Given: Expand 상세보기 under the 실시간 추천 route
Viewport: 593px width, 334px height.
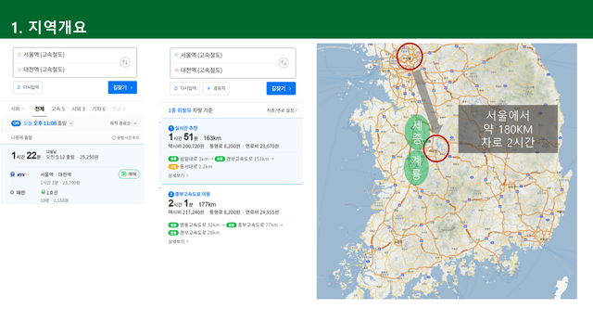Looking at the screenshot, I should pyautogui.click(x=178, y=175).
